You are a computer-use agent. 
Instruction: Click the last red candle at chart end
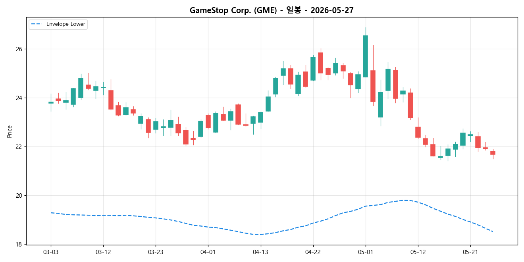pyautogui.click(x=493, y=153)
